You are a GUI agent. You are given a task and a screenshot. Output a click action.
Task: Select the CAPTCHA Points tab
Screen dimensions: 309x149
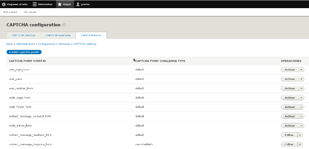[91, 35]
